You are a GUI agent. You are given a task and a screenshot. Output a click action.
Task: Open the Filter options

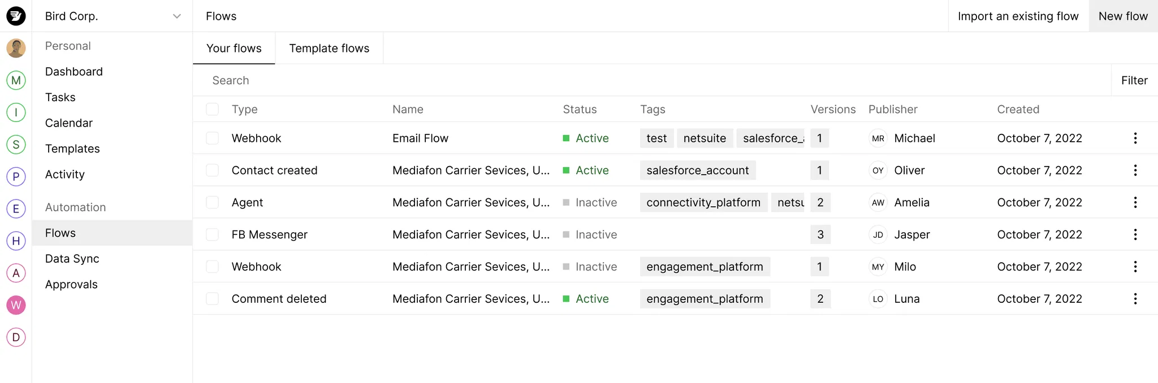pos(1134,80)
